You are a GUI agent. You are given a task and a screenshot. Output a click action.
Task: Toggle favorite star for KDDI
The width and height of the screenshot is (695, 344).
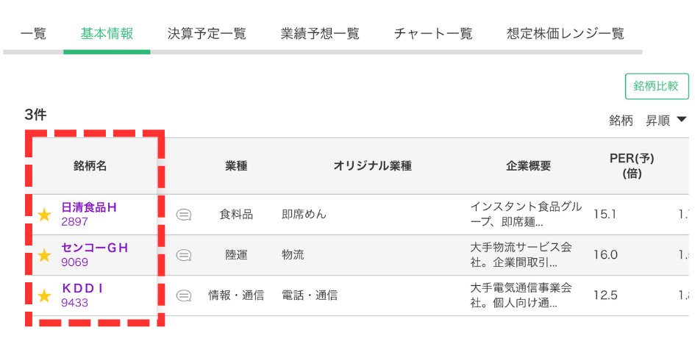(x=44, y=295)
